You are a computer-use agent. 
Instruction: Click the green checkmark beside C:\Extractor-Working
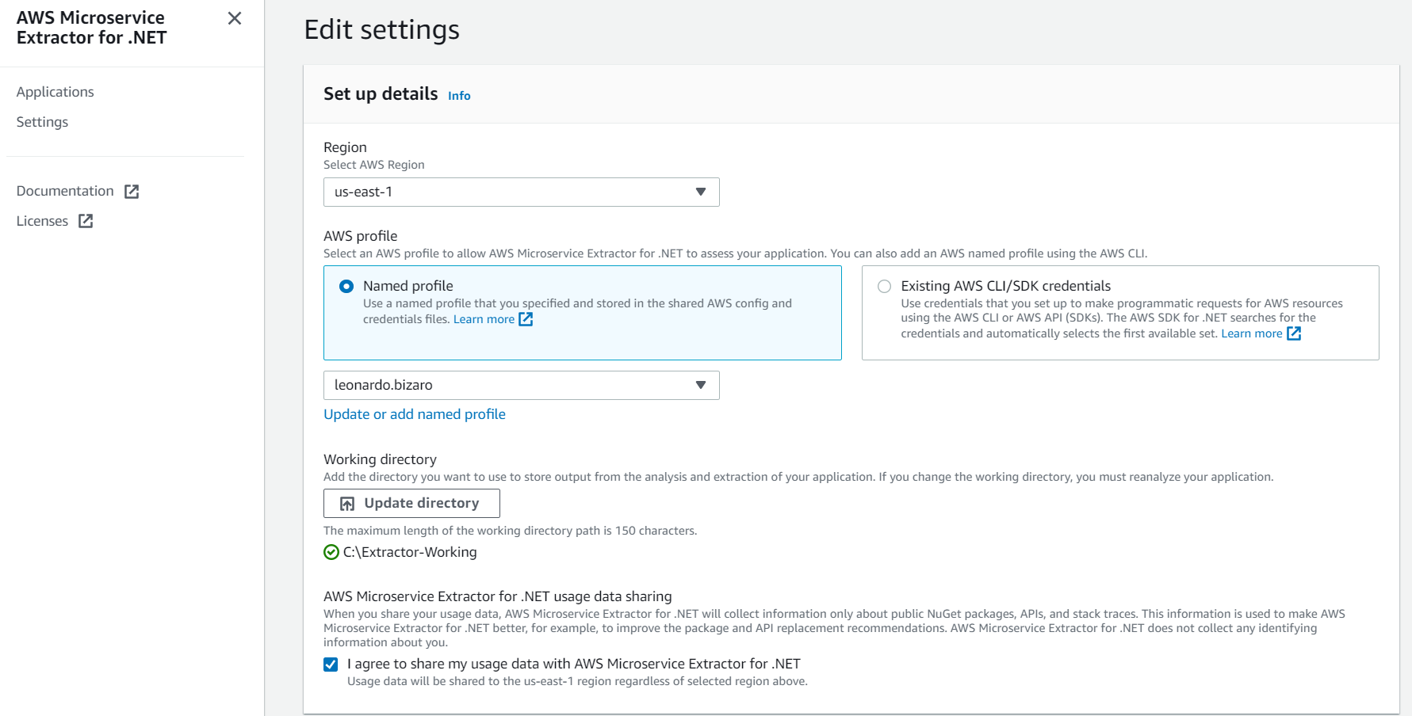pos(331,553)
